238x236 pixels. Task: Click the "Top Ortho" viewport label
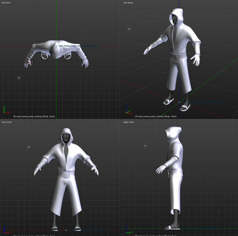pyautogui.click(x=6, y=3)
